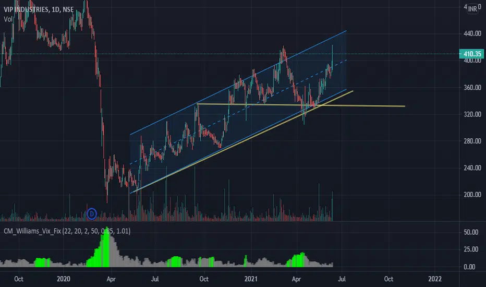Click the VIP INDUSTRIES, 1D, NSE title

39,9
